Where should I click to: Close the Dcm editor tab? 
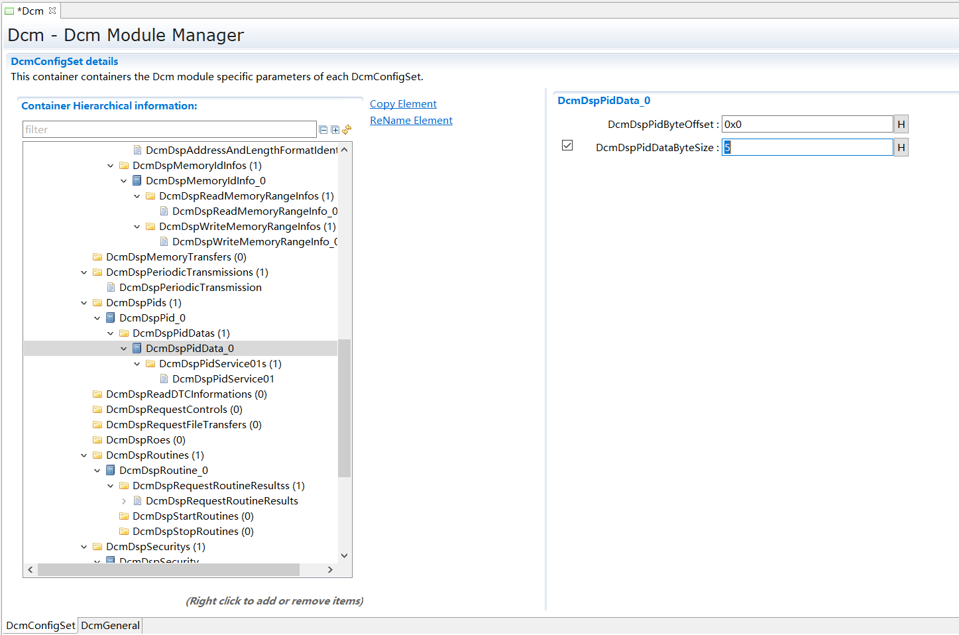point(52,11)
